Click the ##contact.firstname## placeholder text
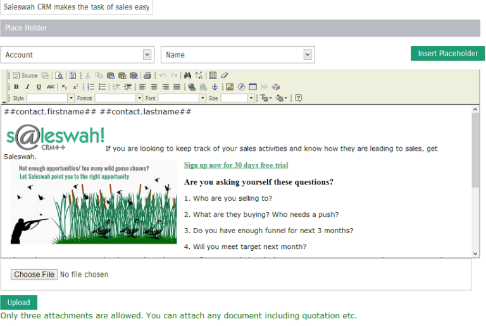 50,112
